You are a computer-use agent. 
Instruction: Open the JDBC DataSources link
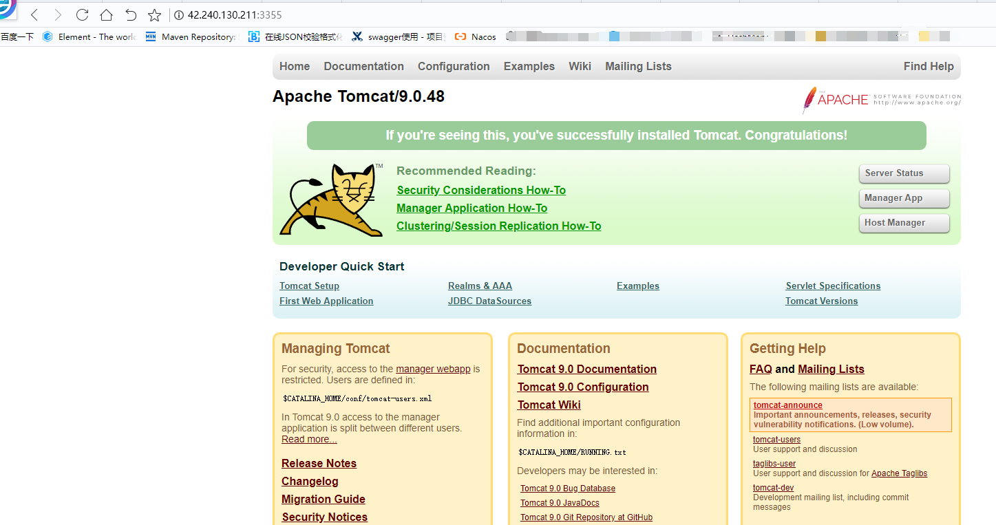[x=489, y=301]
